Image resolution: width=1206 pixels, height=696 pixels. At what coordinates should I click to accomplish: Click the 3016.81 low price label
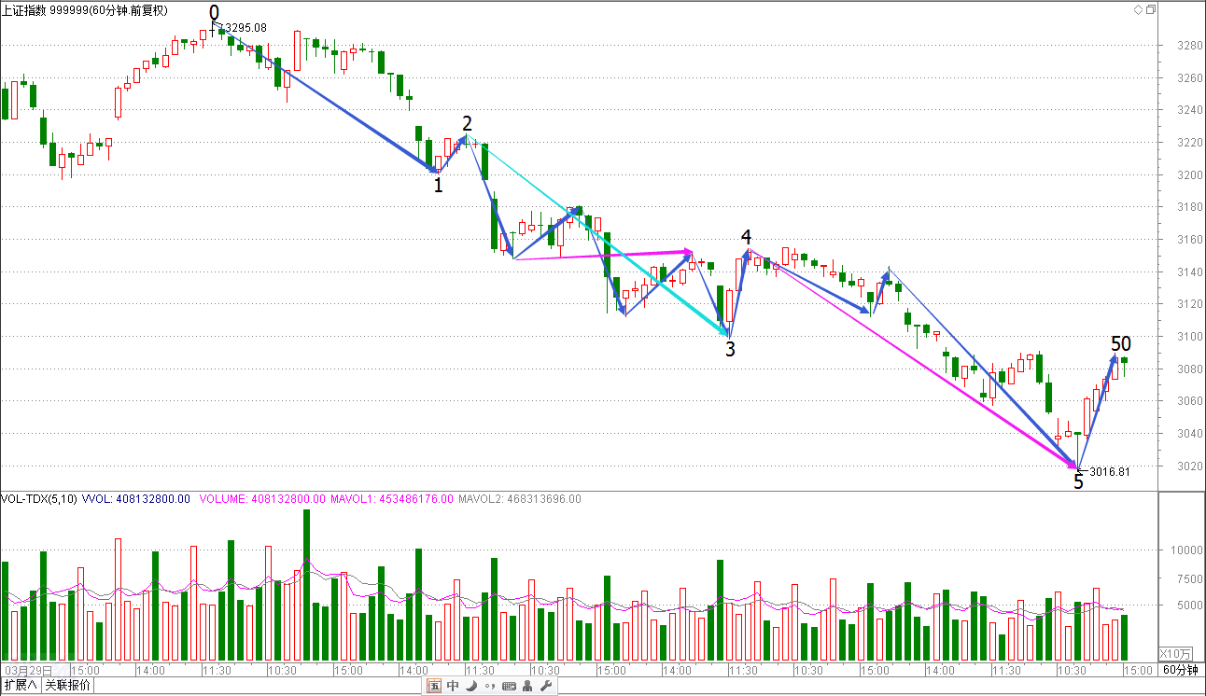click(1109, 471)
